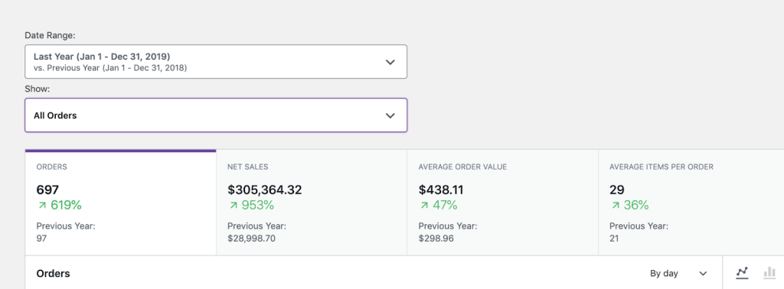Click the Date Range label
This screenshot has height=289, width=784.
50,35
